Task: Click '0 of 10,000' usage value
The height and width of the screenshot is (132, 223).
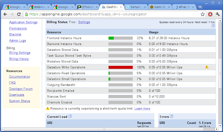Action: [x=157, y=96]
